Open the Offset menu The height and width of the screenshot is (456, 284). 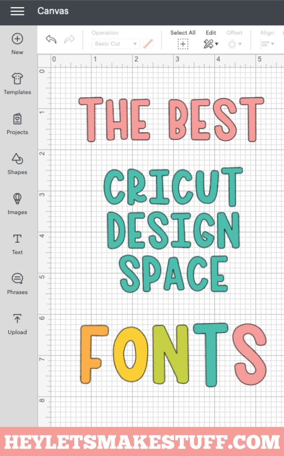tap(234, 43)
